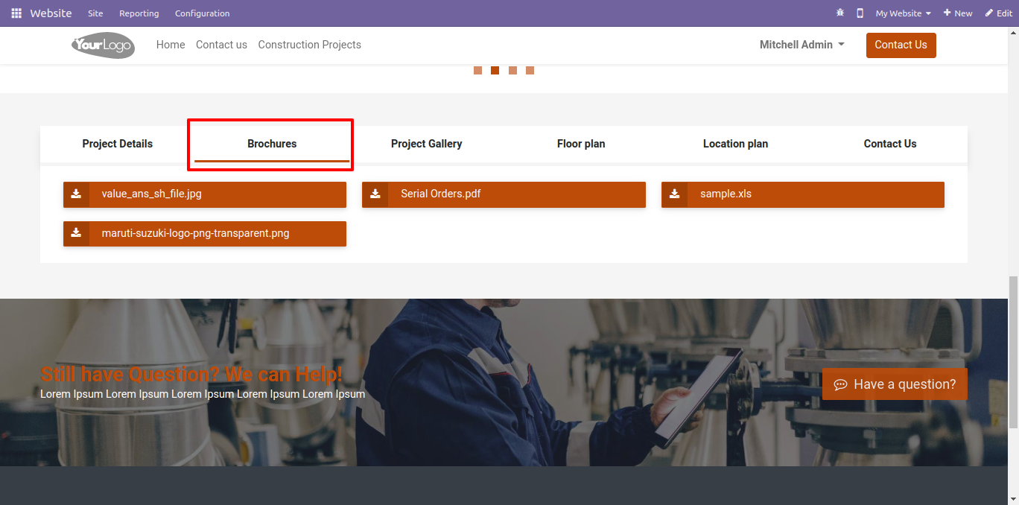The image size is (1019, 505).
Task: Download sample.xls brochure
Action: (803, 194)
